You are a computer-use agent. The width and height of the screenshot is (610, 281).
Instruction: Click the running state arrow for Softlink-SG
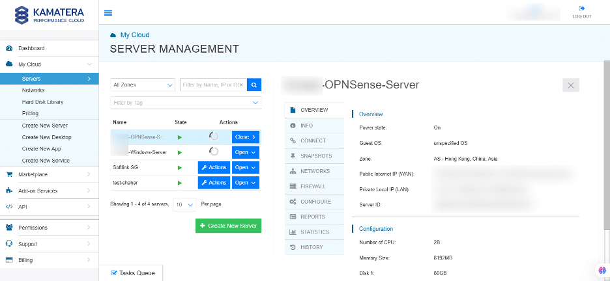(180, 168)
